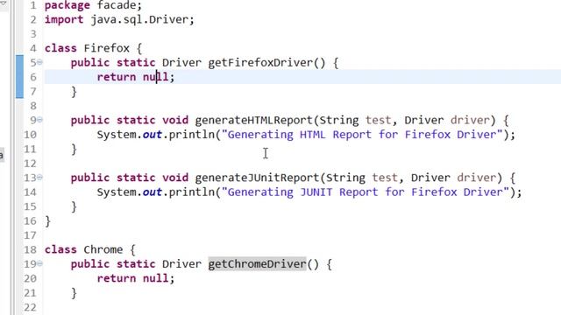
Task: Collapse the generateHTMLReport method fold on line 9
Action: tap(39, 120)
